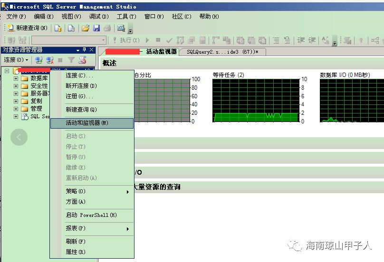Toggle the Object Explorer auto-hide pin
Image resolution: width=384 pixels, height=262 pixels.
click(x=85, y=50)
